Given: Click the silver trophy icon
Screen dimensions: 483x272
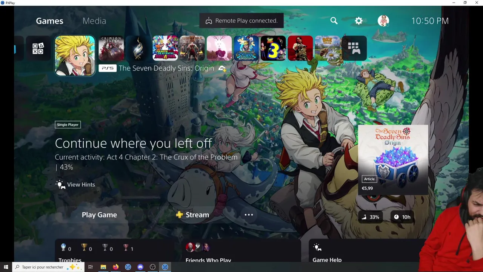Looking at the screenshot, I should pyautogui.click(x=105, y=247).
